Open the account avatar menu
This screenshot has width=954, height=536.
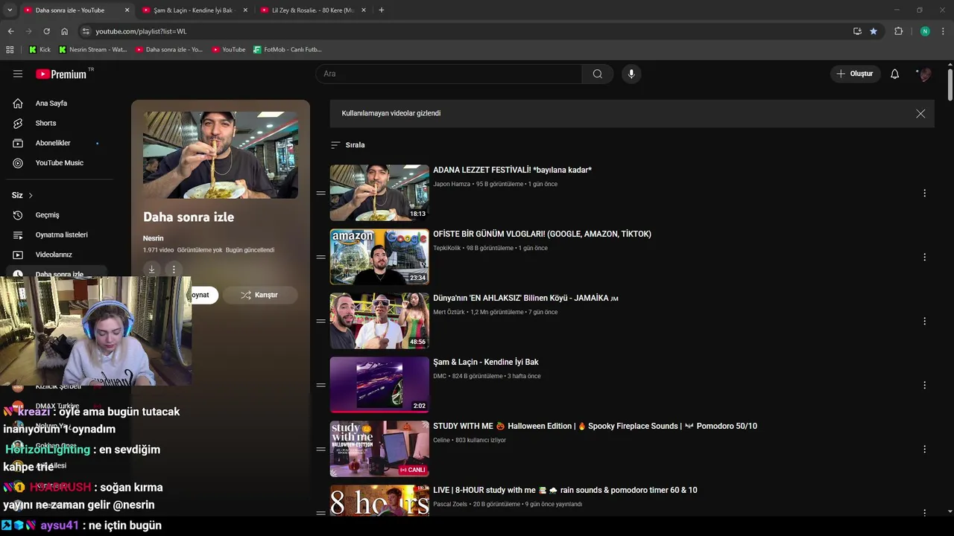pyautogui.click(x=925, y=74)
